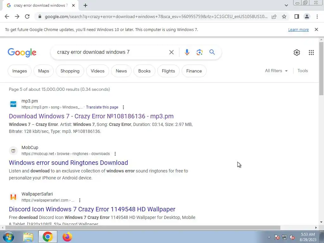Open Learn more about Chrome updates
Viewport: 324px width, 243px height.
point(298,29)
